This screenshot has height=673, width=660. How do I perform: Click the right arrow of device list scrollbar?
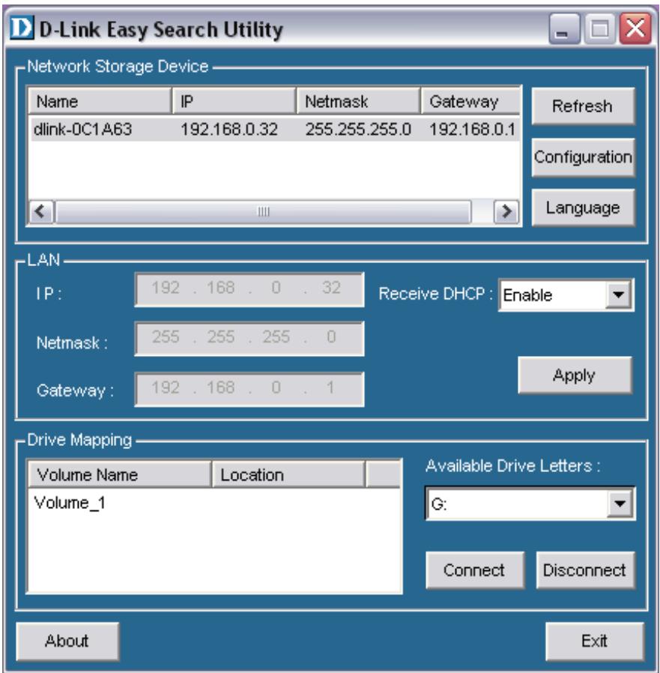506,211
